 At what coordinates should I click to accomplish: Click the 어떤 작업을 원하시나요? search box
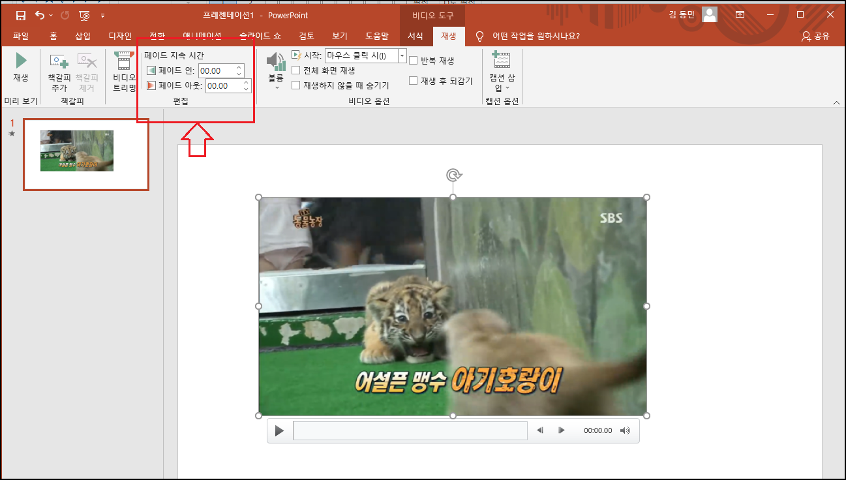(536, 36)
